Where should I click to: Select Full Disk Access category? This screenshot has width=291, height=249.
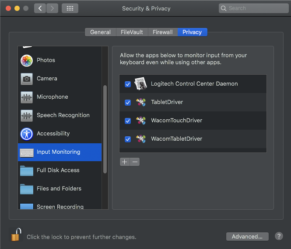[x=60, y=170]
